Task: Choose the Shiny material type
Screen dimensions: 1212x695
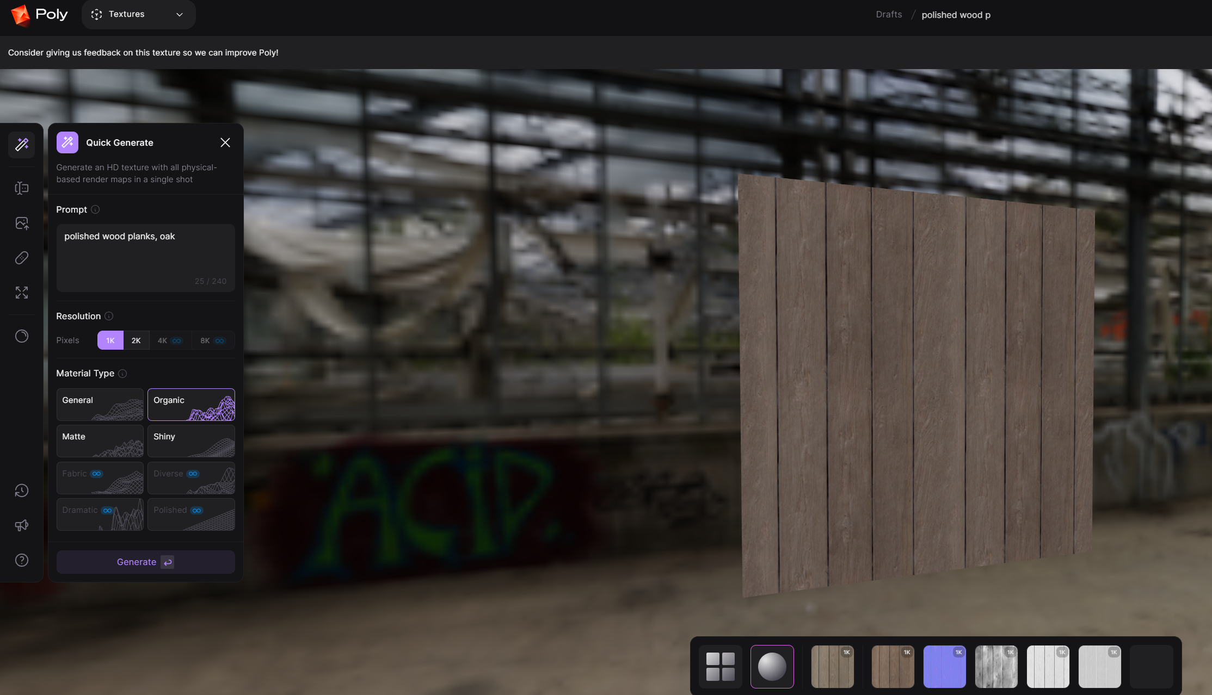Action: (191, 440)
